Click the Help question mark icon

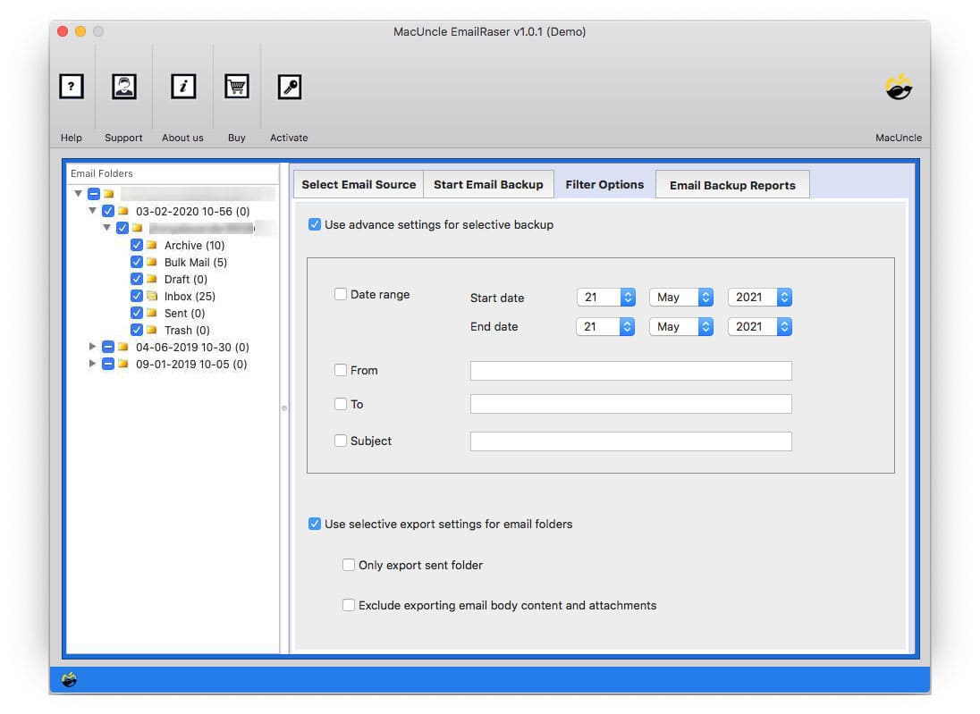71,86
